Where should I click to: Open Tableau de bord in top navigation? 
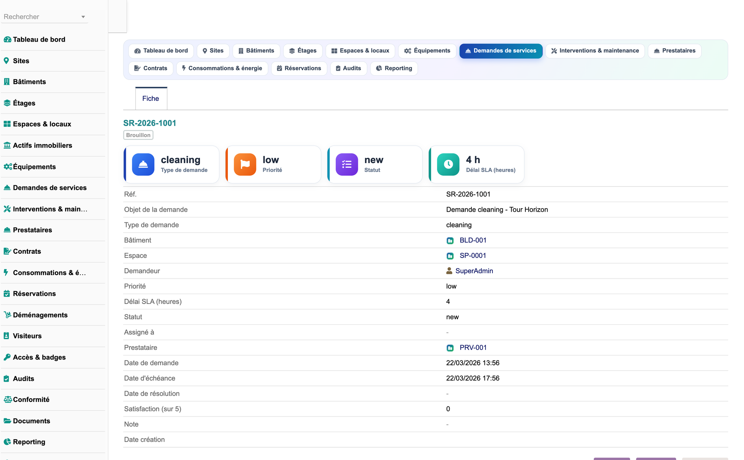pos(161,51)
